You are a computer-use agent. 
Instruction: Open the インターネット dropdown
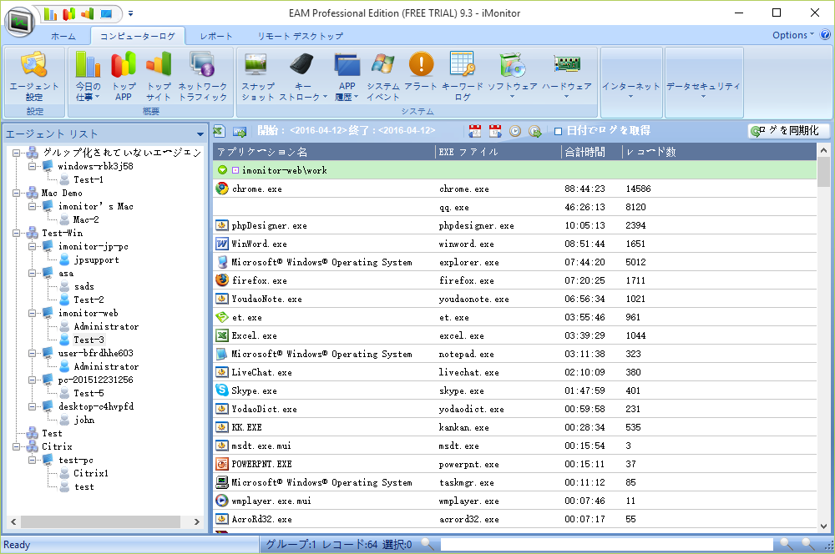[630, 88]
